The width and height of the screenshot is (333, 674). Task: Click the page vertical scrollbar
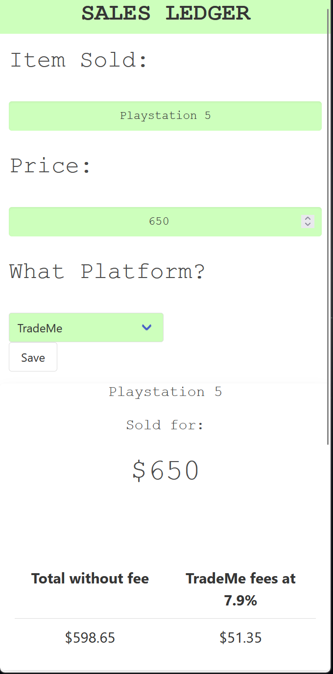[x=328, y=225]
